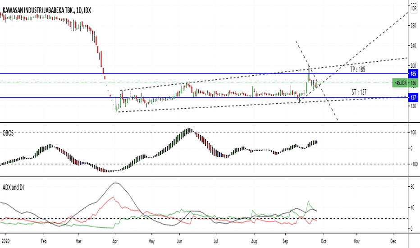This screenshot has height=248, width=420.
Task: Click the Jun date axis label
Action: point(179,241)
